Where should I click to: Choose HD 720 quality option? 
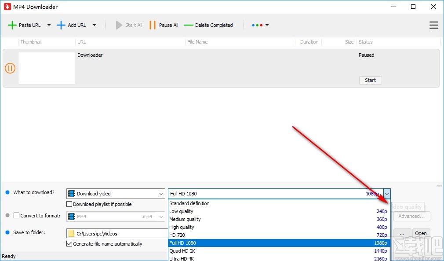279,235
